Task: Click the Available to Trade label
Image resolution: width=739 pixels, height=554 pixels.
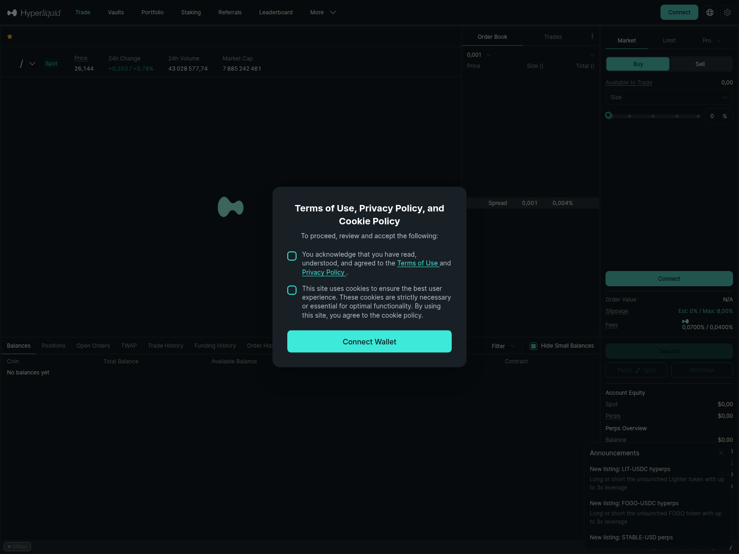Action: coord(629,83)
